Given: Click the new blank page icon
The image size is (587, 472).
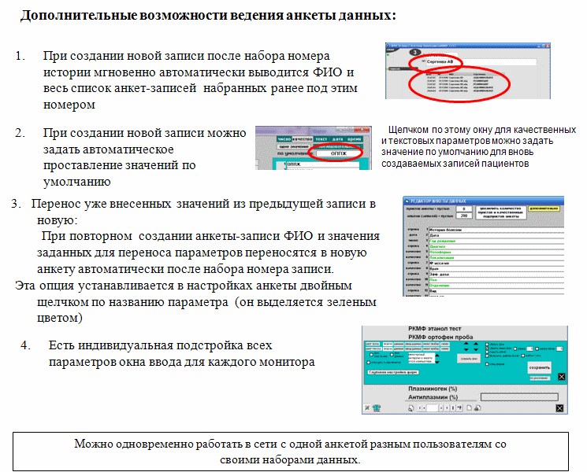Looking at the screenshot, I should coord(468,408).
